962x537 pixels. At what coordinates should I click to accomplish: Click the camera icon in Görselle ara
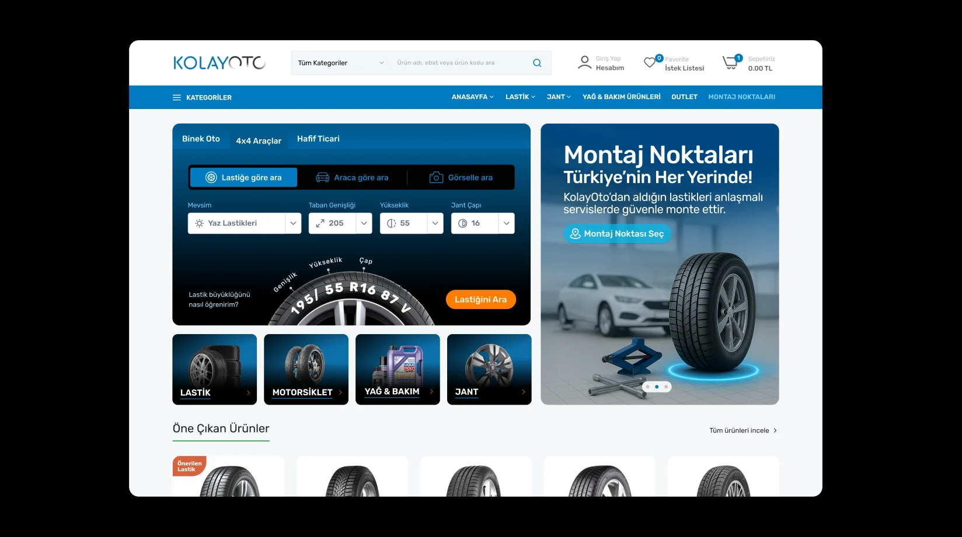tap(436, 177)
